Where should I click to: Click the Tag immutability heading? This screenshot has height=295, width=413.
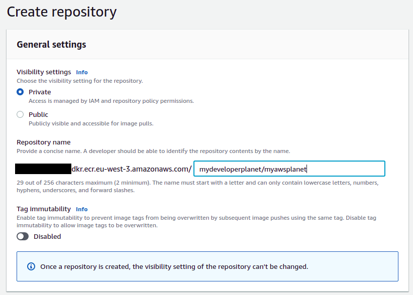coord(44,209)
